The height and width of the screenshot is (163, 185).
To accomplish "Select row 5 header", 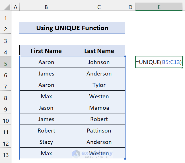I will (6, 62).
